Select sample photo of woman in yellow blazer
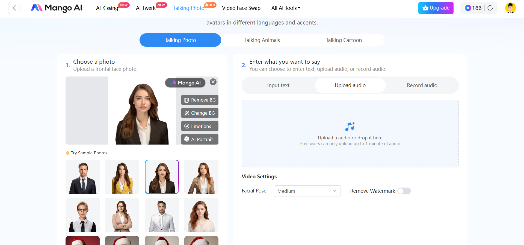 pos(122,177)
